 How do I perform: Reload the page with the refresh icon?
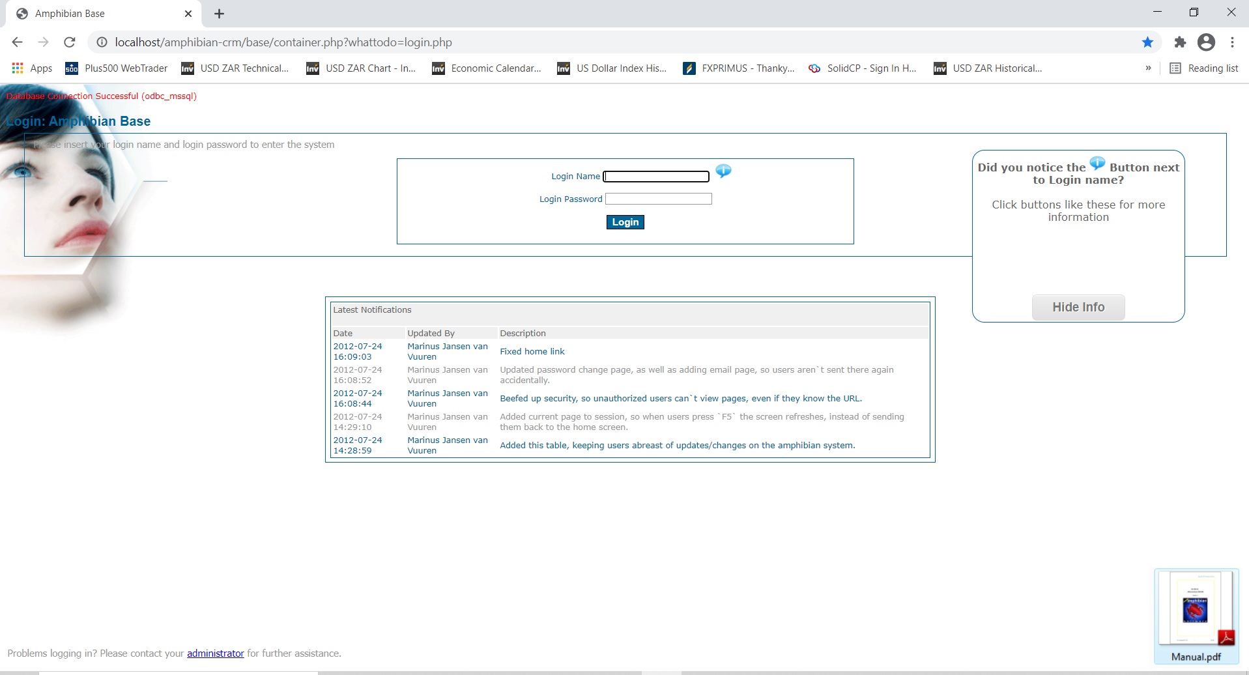[70, 42]
